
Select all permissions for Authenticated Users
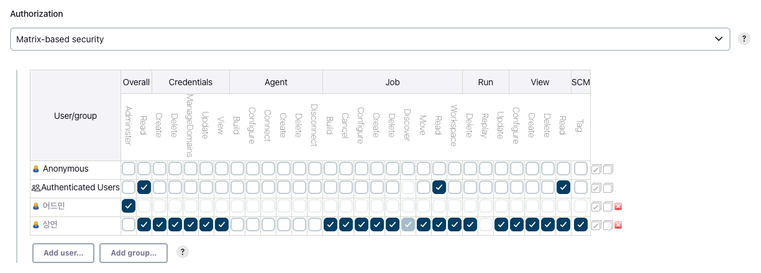pyautogui.click(x=596, y=188)
